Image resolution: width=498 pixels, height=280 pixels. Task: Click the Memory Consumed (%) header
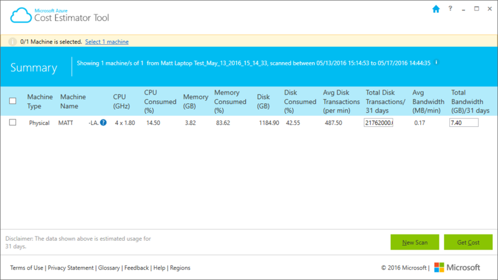[230, 101]
